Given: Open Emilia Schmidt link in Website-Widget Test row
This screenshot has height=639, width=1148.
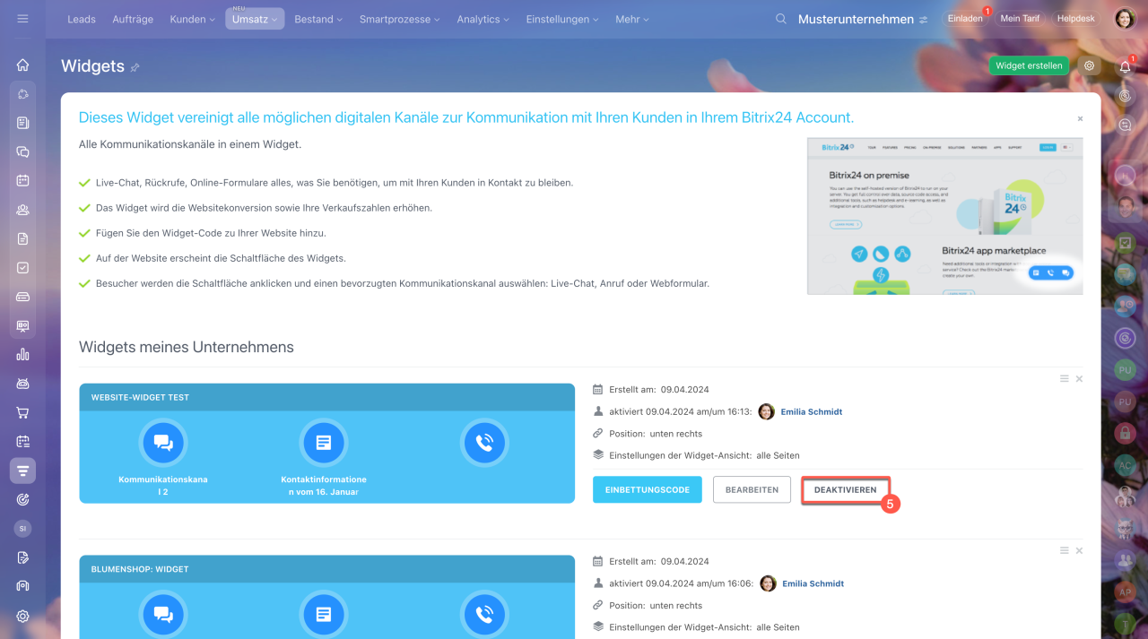Looking at the screenshot, I should (x=812, y=411).
